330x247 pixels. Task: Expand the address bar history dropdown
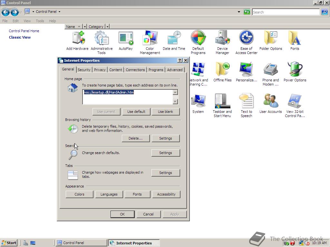tap(239, 12)
